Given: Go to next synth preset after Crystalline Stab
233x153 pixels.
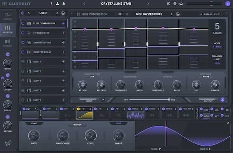Looking at the screenshot, I should [x=148, y=3].
